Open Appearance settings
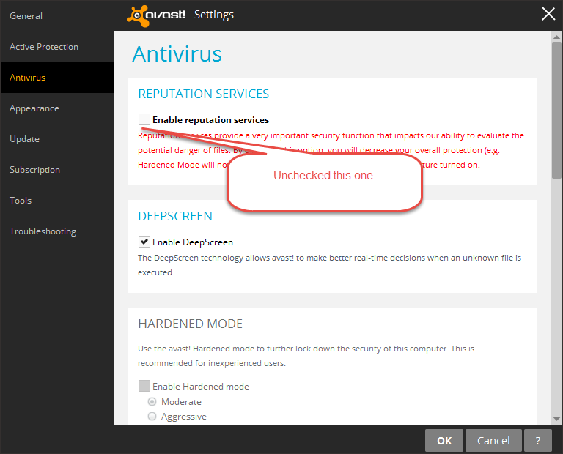This screenshot has height=454, width=563. click(x=56, y=108)
